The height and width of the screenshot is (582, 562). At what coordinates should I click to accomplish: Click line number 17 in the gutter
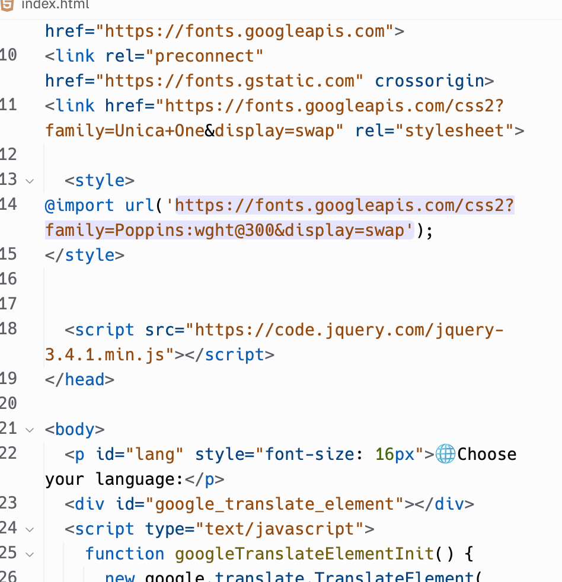pyautogui.click(x=8, y=303)
